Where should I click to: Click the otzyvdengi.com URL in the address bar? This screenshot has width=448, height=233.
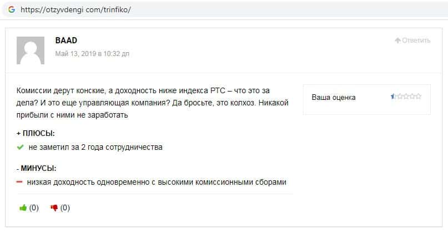pos(75,10)
